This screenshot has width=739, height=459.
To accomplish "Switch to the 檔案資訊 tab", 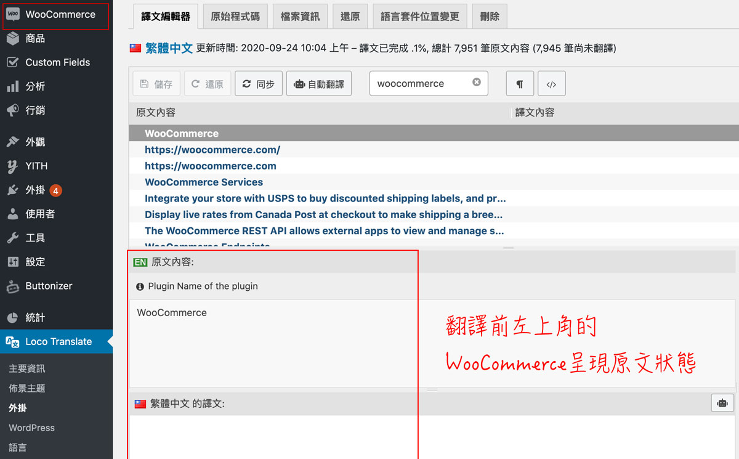I will click(300, 17).
